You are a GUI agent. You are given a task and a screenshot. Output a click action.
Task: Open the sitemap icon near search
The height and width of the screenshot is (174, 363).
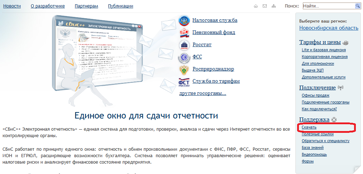[x=274, y=6]
